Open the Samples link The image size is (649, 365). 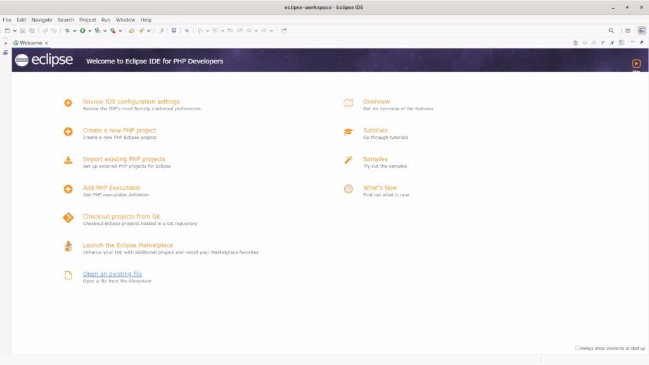[375, 159]
